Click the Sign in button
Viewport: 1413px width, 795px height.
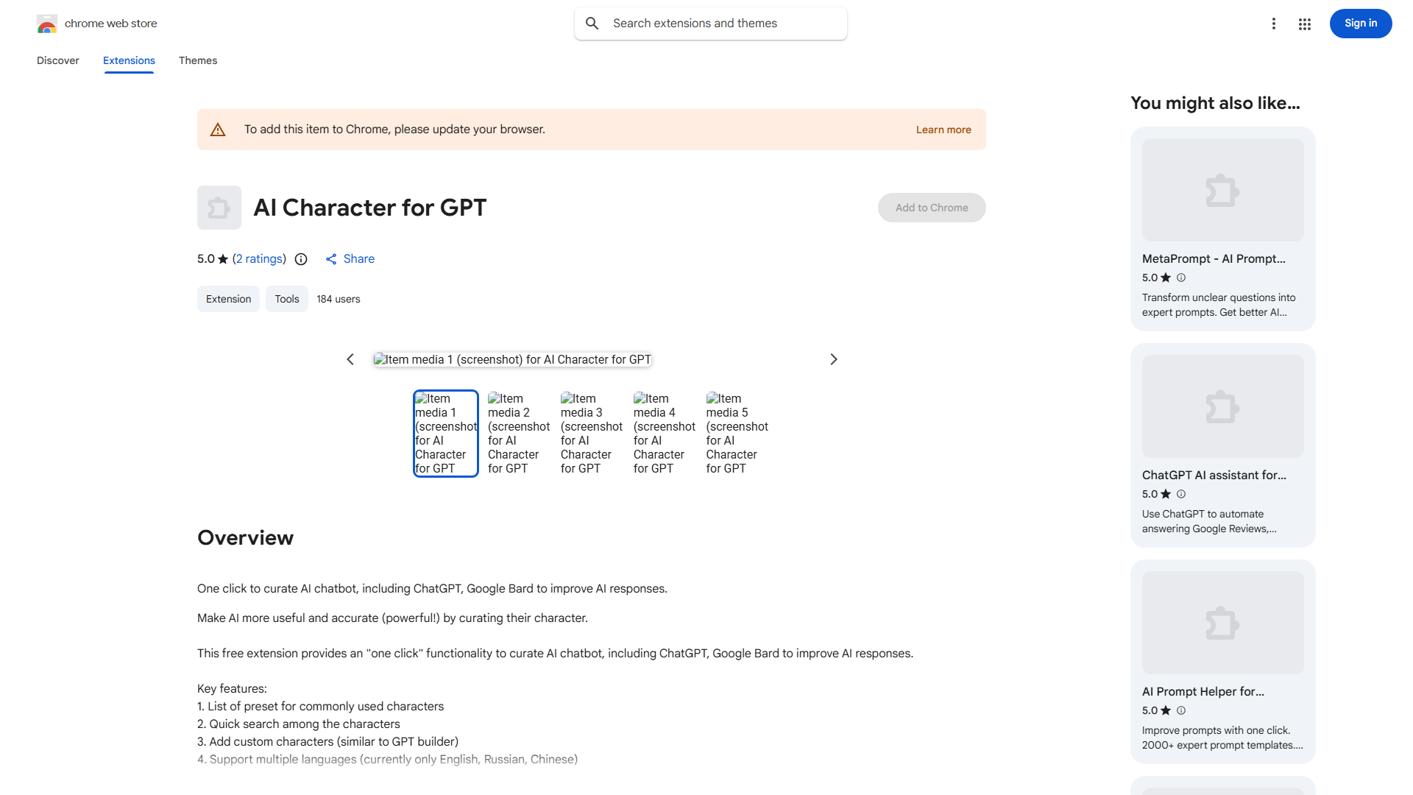pos(1360,23)
